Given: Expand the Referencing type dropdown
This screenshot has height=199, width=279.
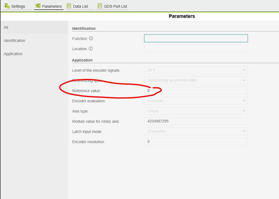Looking at the screenshot, I should pyautogui.click(x=196, y=80).
